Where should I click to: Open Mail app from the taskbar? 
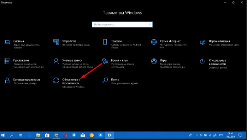pos(83,135)
